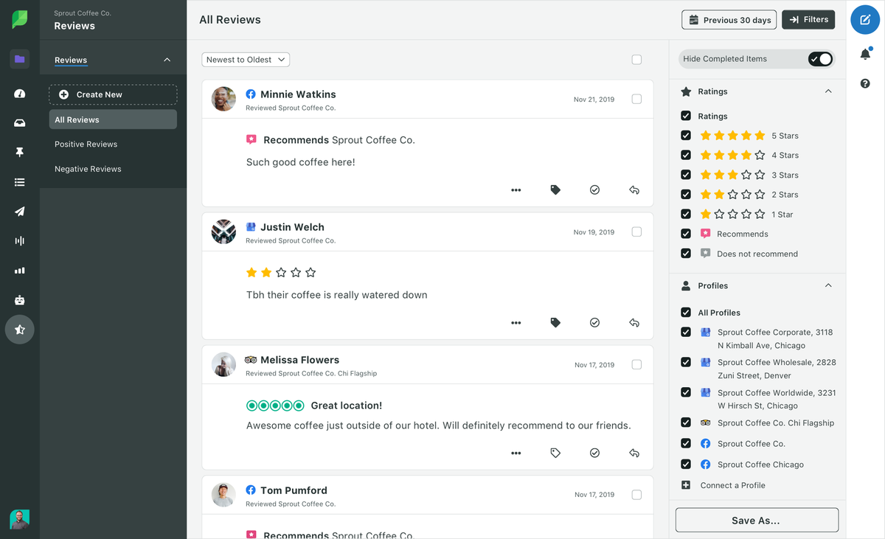
Task: Tag the Minnie Watkins review
Action: 555,190
